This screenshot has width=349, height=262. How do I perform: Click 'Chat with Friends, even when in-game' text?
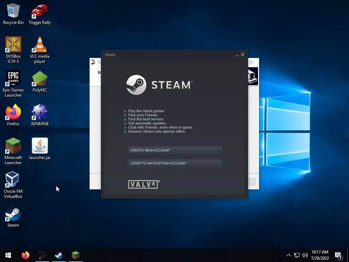pyautogui.click(x=160, y=128)
